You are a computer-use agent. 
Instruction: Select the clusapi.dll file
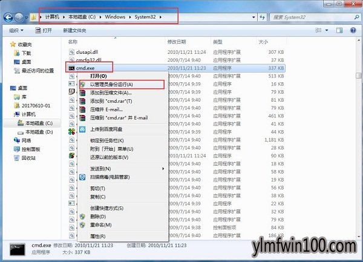point(87,52)
